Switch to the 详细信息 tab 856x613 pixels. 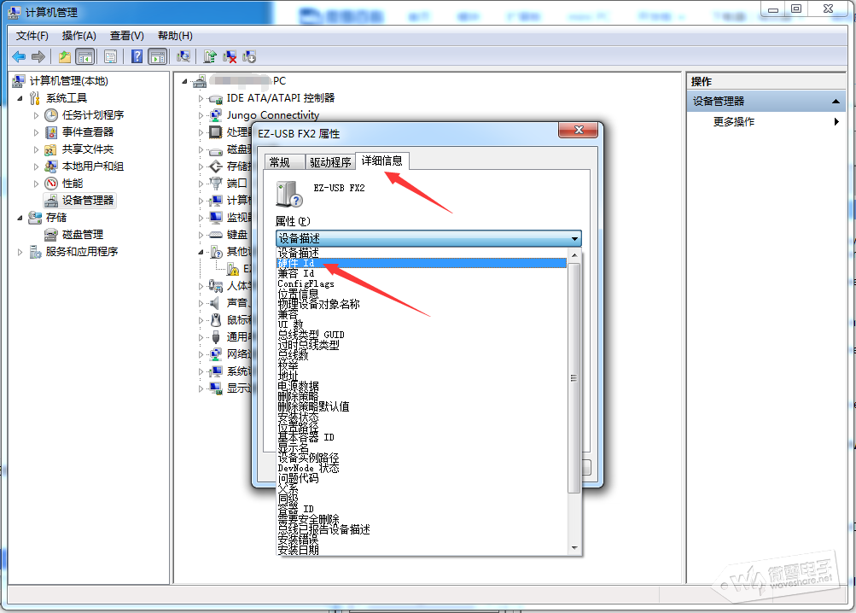382,161
